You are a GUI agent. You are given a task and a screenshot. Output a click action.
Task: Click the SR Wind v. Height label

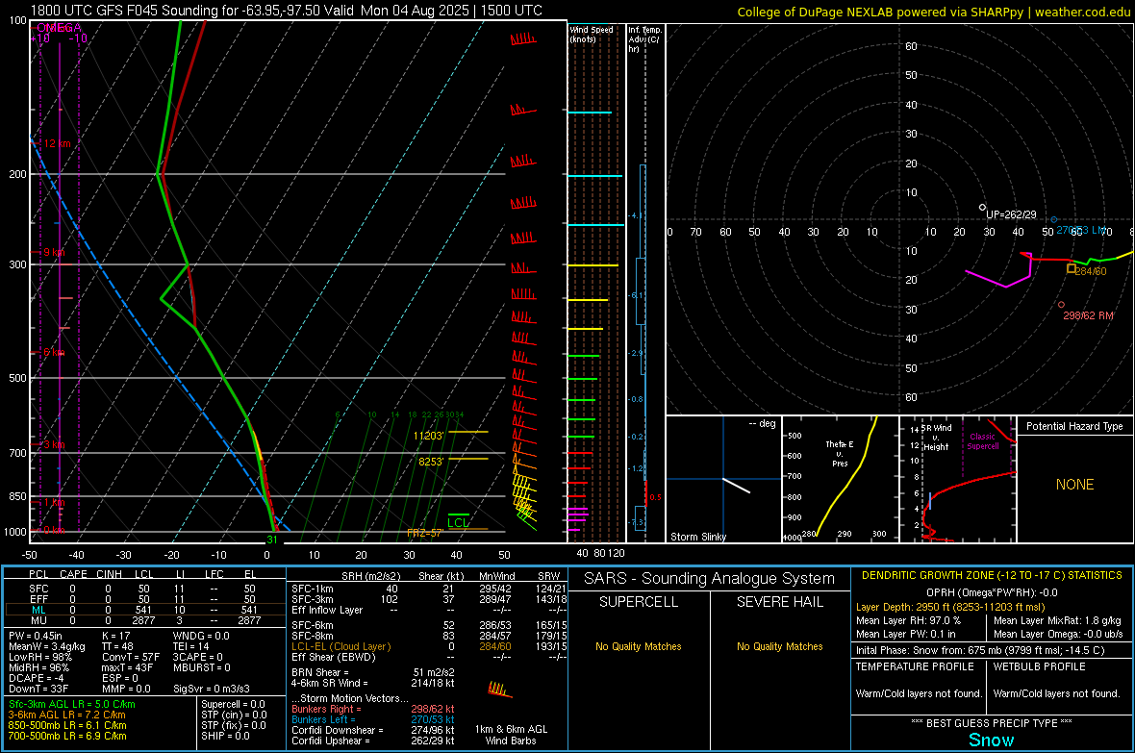click(937, 438)
